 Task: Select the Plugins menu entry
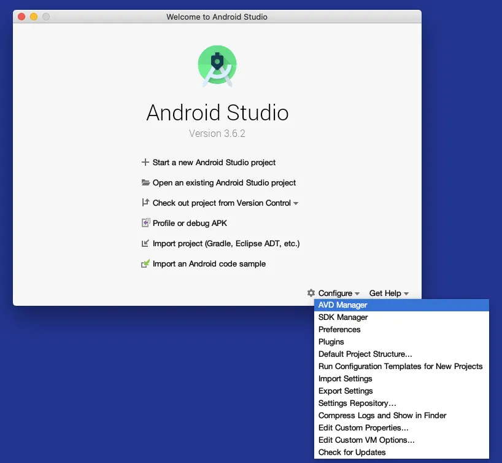pos(401,342)
